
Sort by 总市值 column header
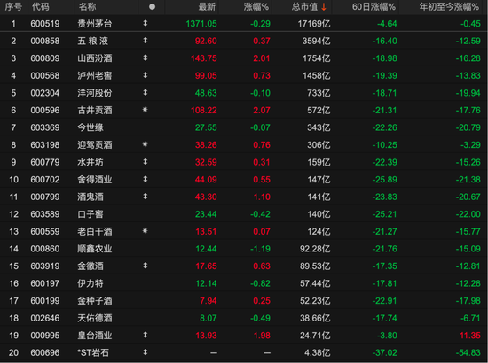tap(304, 6)
